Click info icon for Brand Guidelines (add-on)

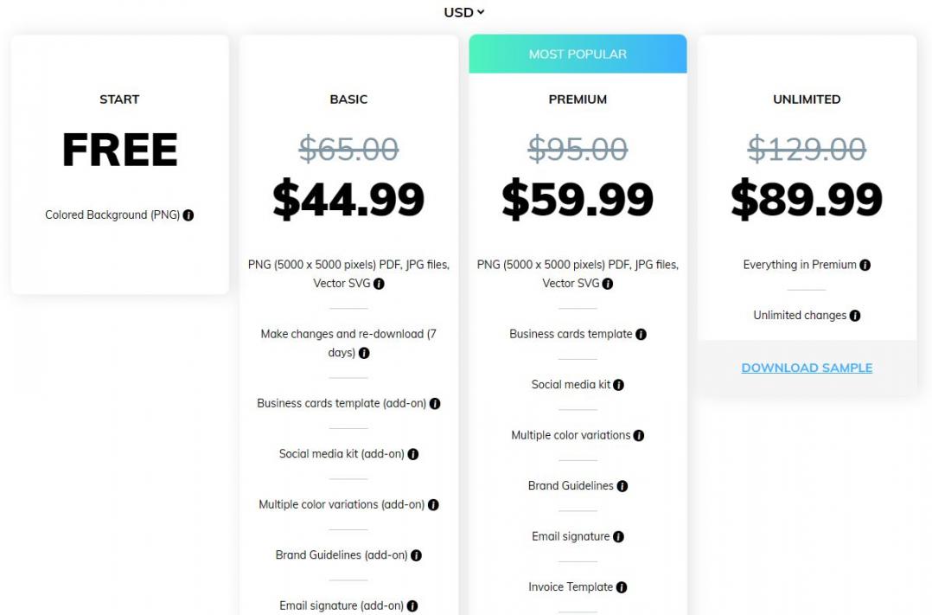pyautogui.click(x=416, y=555)
